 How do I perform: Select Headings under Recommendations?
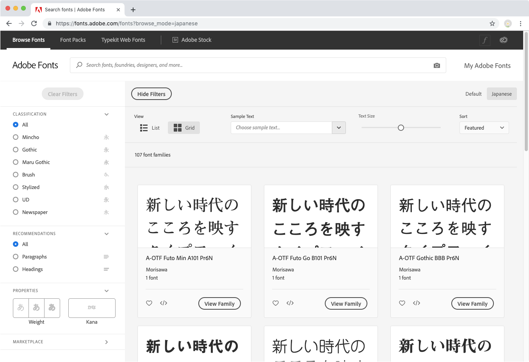16,269
